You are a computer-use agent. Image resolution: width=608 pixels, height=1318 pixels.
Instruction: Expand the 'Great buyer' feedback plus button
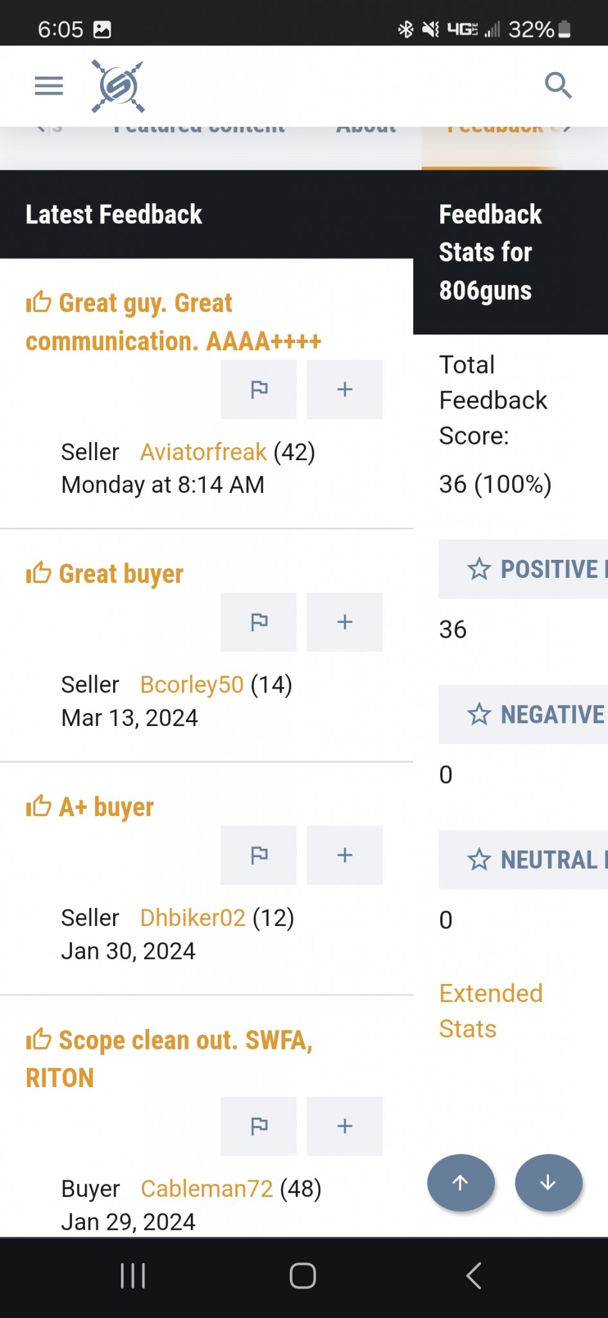tap(344, 622)
